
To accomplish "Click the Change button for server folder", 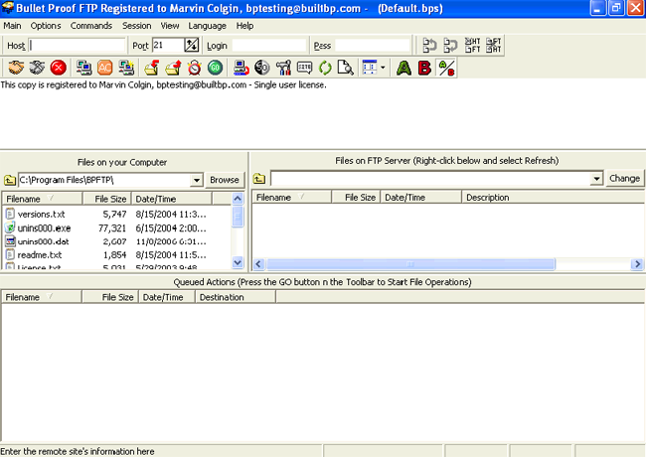I will 624,179.
